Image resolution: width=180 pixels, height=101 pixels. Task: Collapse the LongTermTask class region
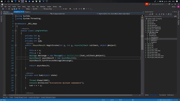click(x=15, y=31)
